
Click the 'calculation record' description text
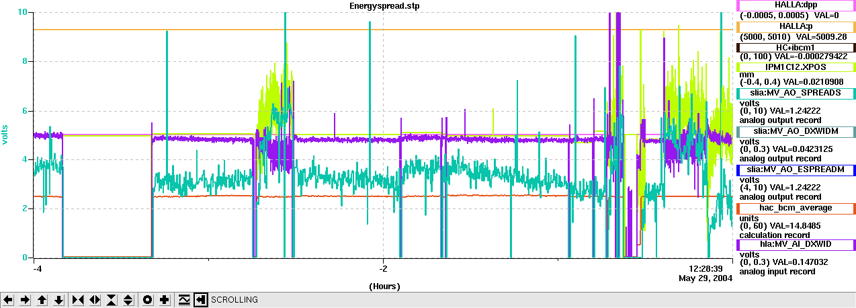point(775,235)
